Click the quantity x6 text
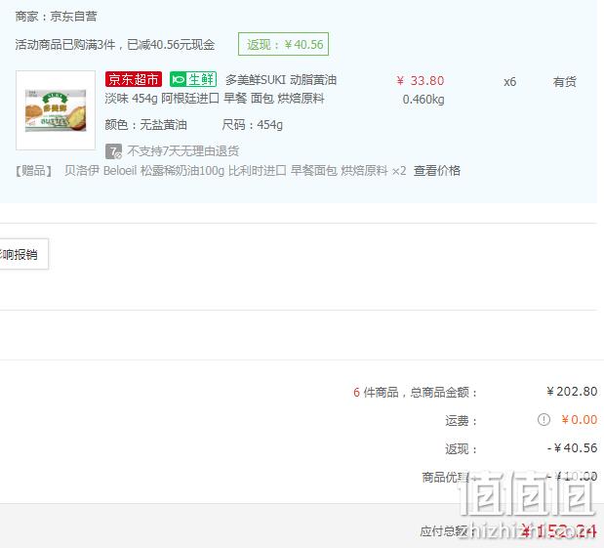The height and width of the screenshot is (548, 604). [x=509, y=82]
